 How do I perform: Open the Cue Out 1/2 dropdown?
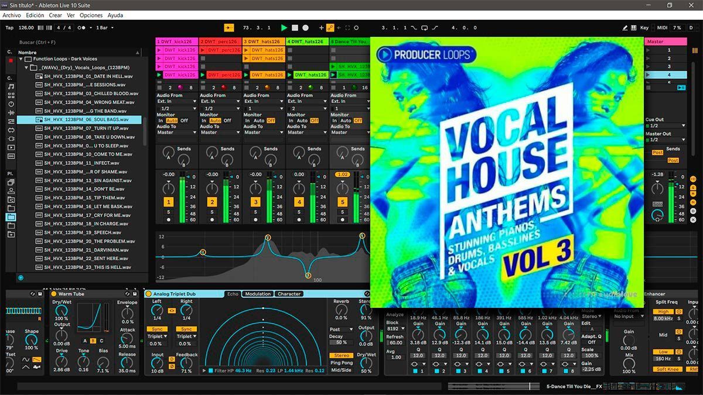click(x=666, y=126)
